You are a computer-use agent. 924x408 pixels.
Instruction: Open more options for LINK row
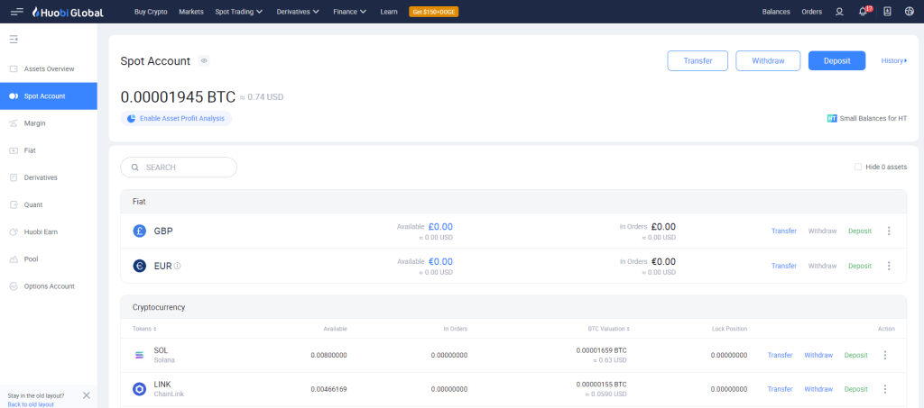pos(884,389)
